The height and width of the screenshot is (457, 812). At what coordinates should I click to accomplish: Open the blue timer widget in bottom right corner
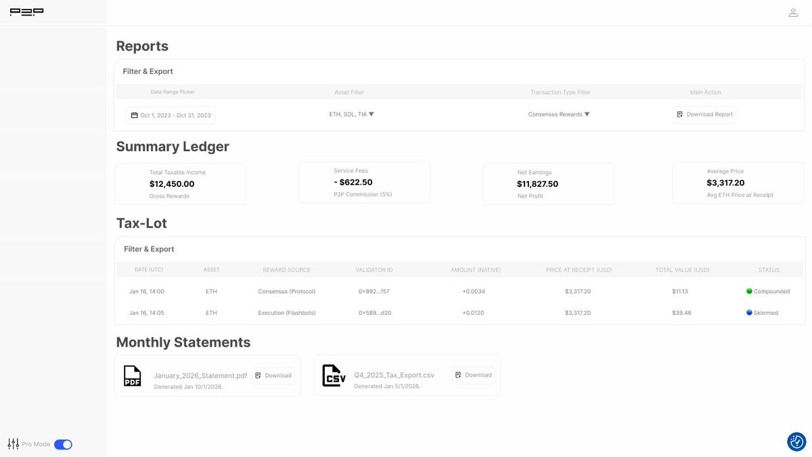coord(796,441)
